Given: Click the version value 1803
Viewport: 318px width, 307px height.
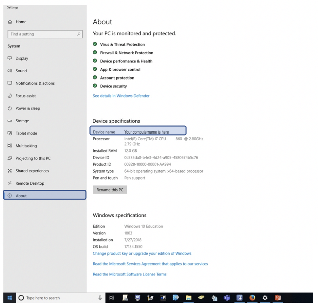Looking at the screenshot, I should [128, 233].
